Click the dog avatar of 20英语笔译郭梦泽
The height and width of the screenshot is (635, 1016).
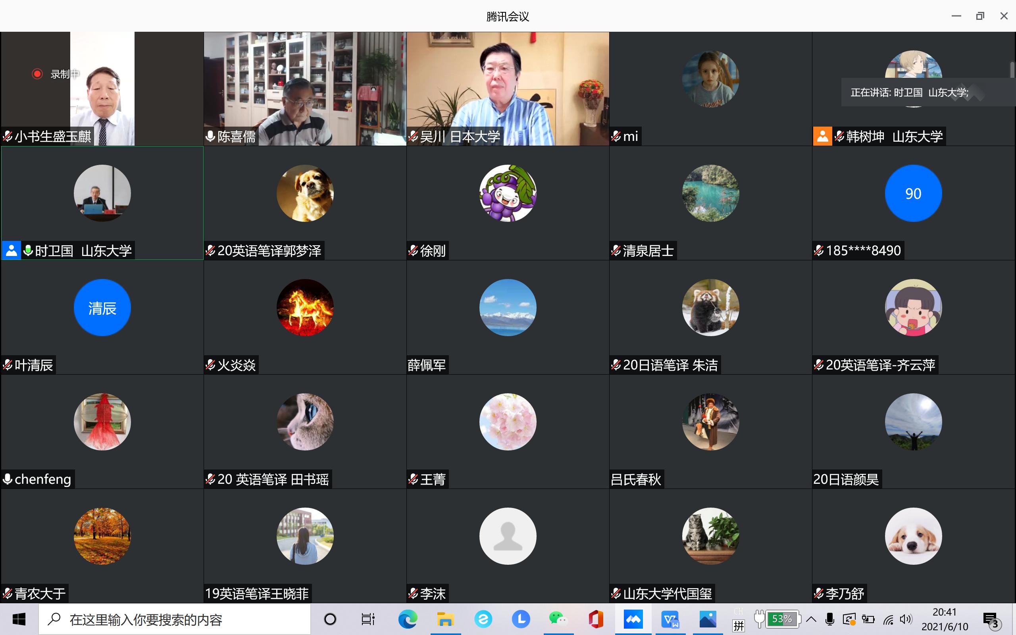[x=305, y=193]
